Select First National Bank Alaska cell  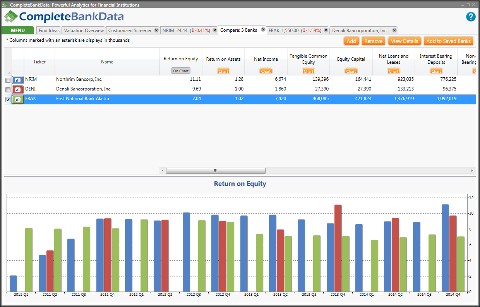107,99
